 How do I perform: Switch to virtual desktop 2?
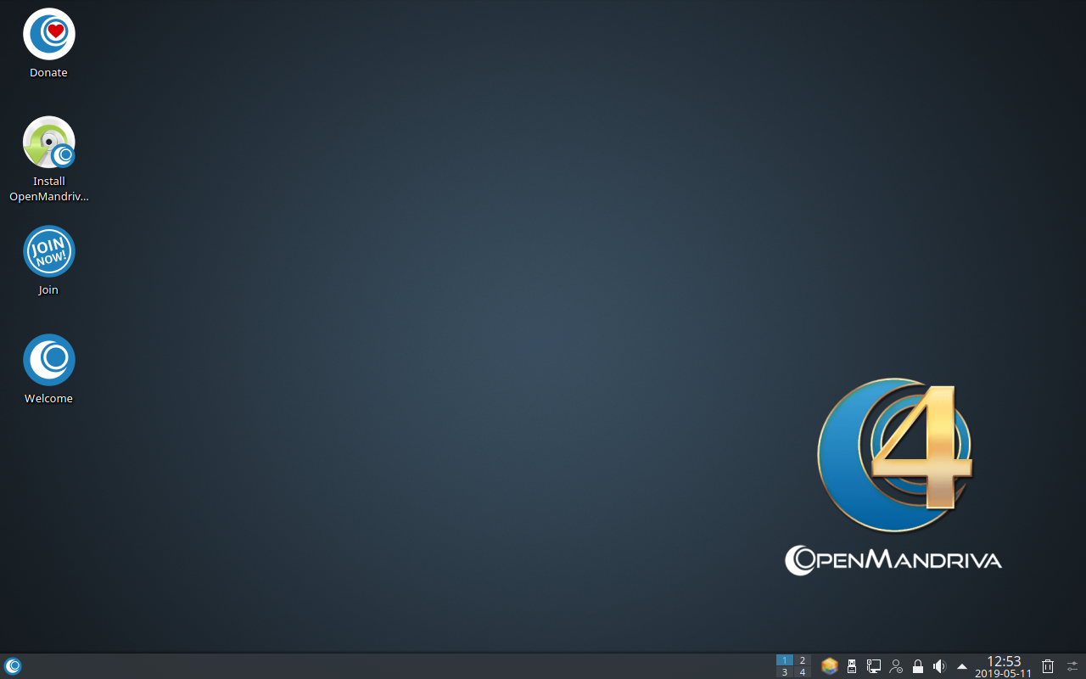[803, 660]
